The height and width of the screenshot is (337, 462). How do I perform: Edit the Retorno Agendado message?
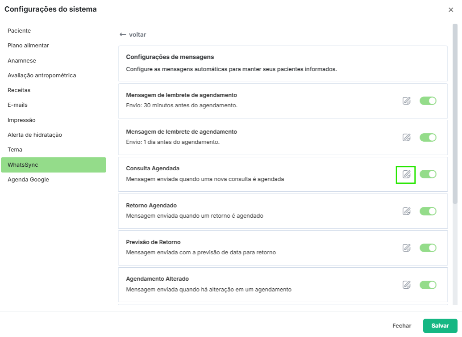pyautogui.click(x=406, y=211)
